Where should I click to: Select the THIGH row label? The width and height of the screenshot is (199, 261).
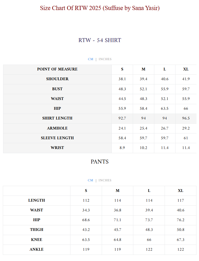(37, 230)
